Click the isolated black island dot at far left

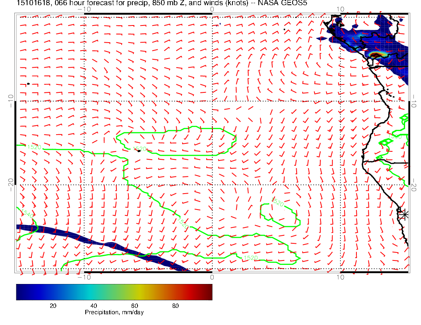pos(28,84)
